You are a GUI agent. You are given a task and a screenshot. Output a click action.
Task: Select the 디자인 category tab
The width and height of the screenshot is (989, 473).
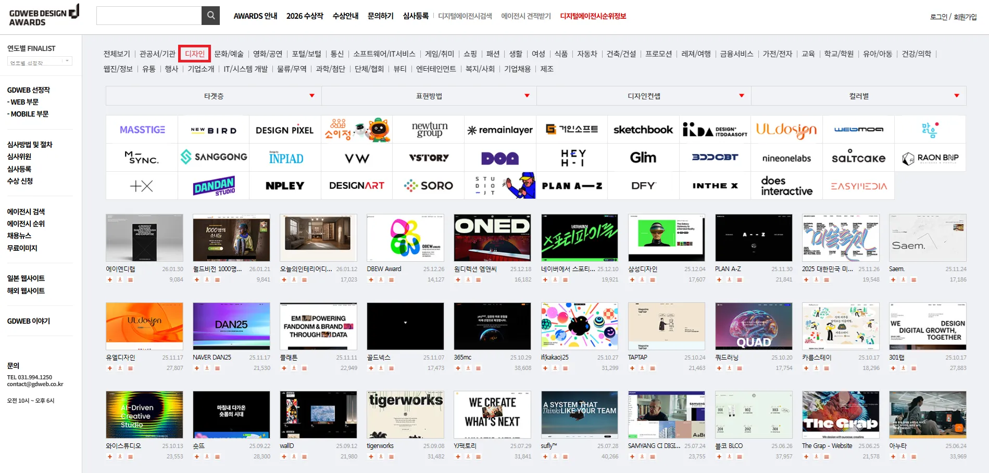point(195,54)
